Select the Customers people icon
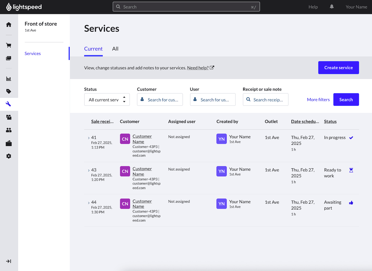This screenshot has height=271, width=372. click(9, 130)
